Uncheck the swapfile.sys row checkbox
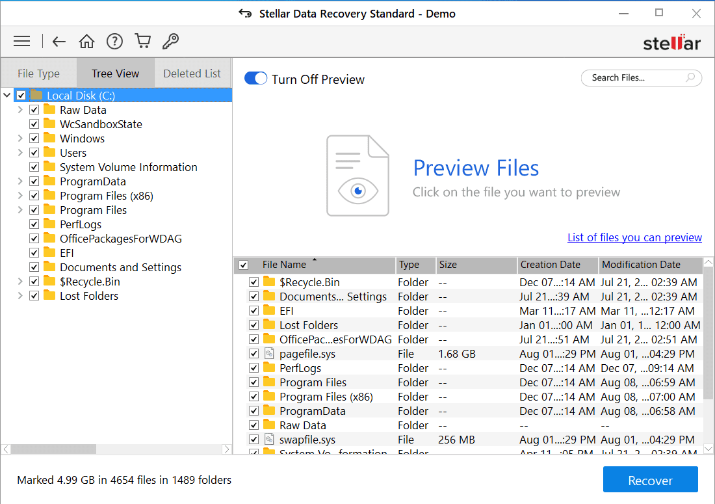715x504 pixels. coord(254,439)
